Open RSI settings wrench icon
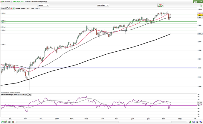 click(x=26, y=95)
